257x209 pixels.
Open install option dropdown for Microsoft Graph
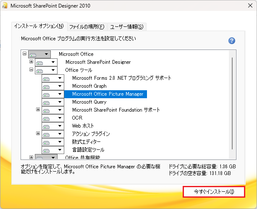coord(59,86)
